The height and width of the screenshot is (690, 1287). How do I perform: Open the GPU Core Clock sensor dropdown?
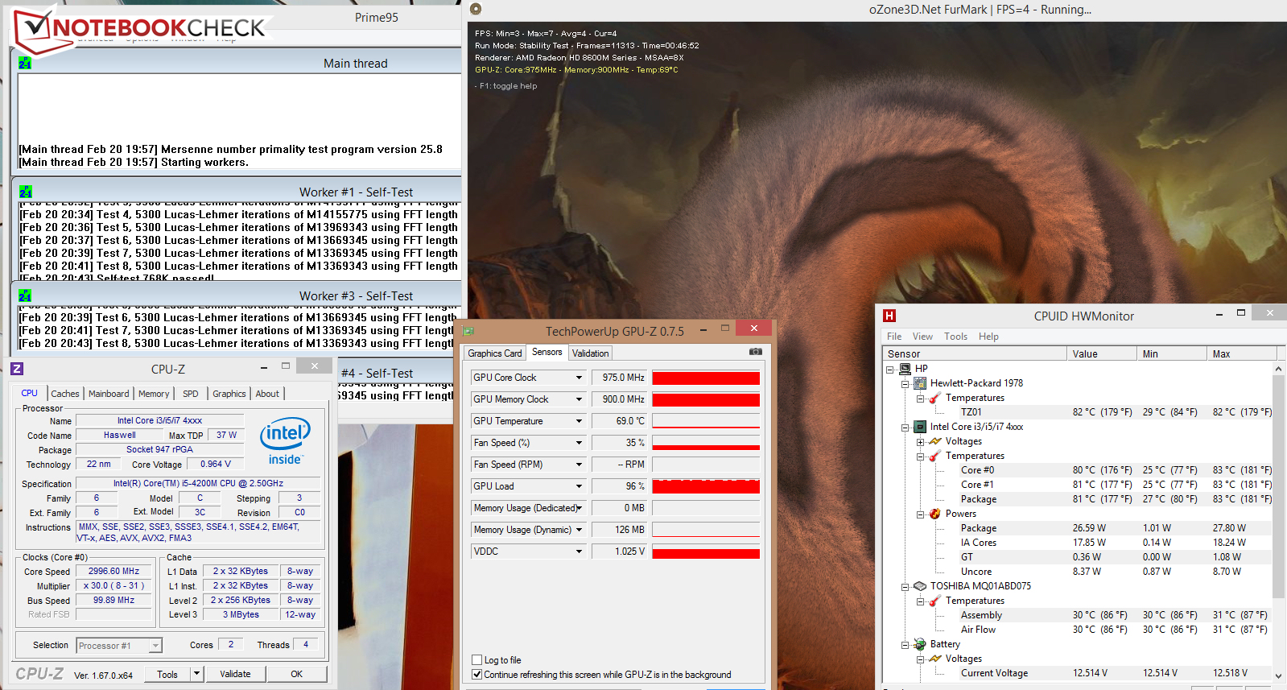point(579,378)
